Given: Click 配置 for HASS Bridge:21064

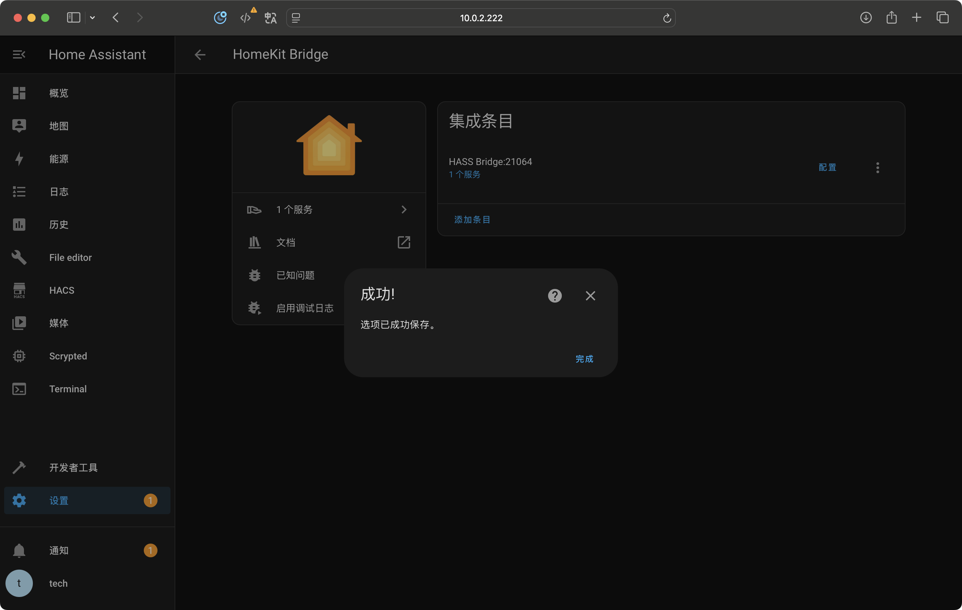Looking at the screenshot, I should (x=827, y=167).
